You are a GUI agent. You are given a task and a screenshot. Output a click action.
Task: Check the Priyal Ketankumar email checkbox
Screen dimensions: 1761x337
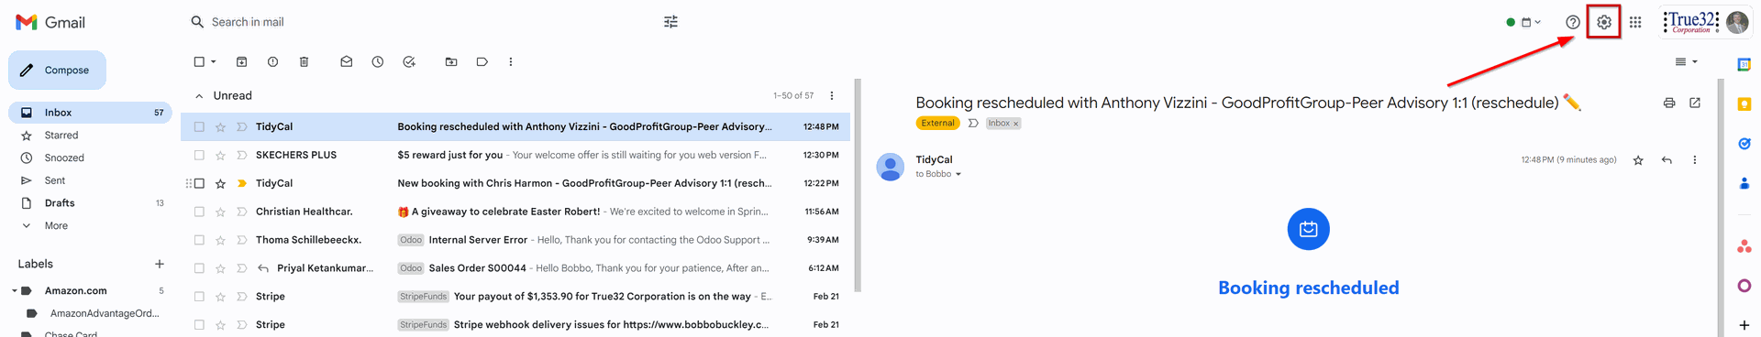point(199,268)
